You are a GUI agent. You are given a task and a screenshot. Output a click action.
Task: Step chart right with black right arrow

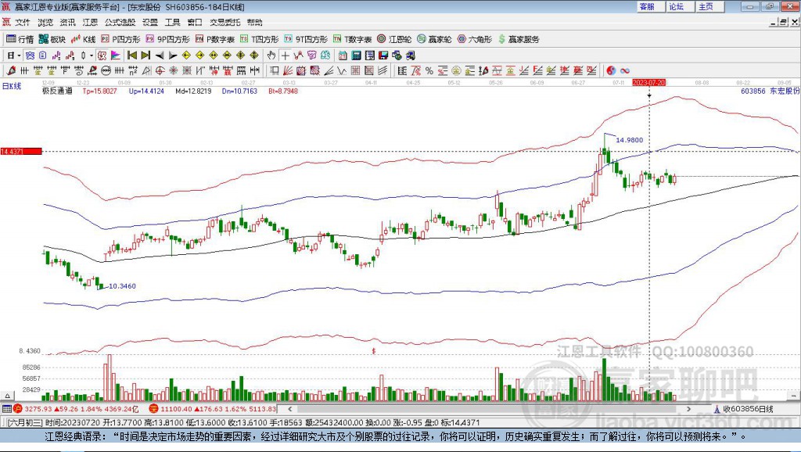[173, 56]
